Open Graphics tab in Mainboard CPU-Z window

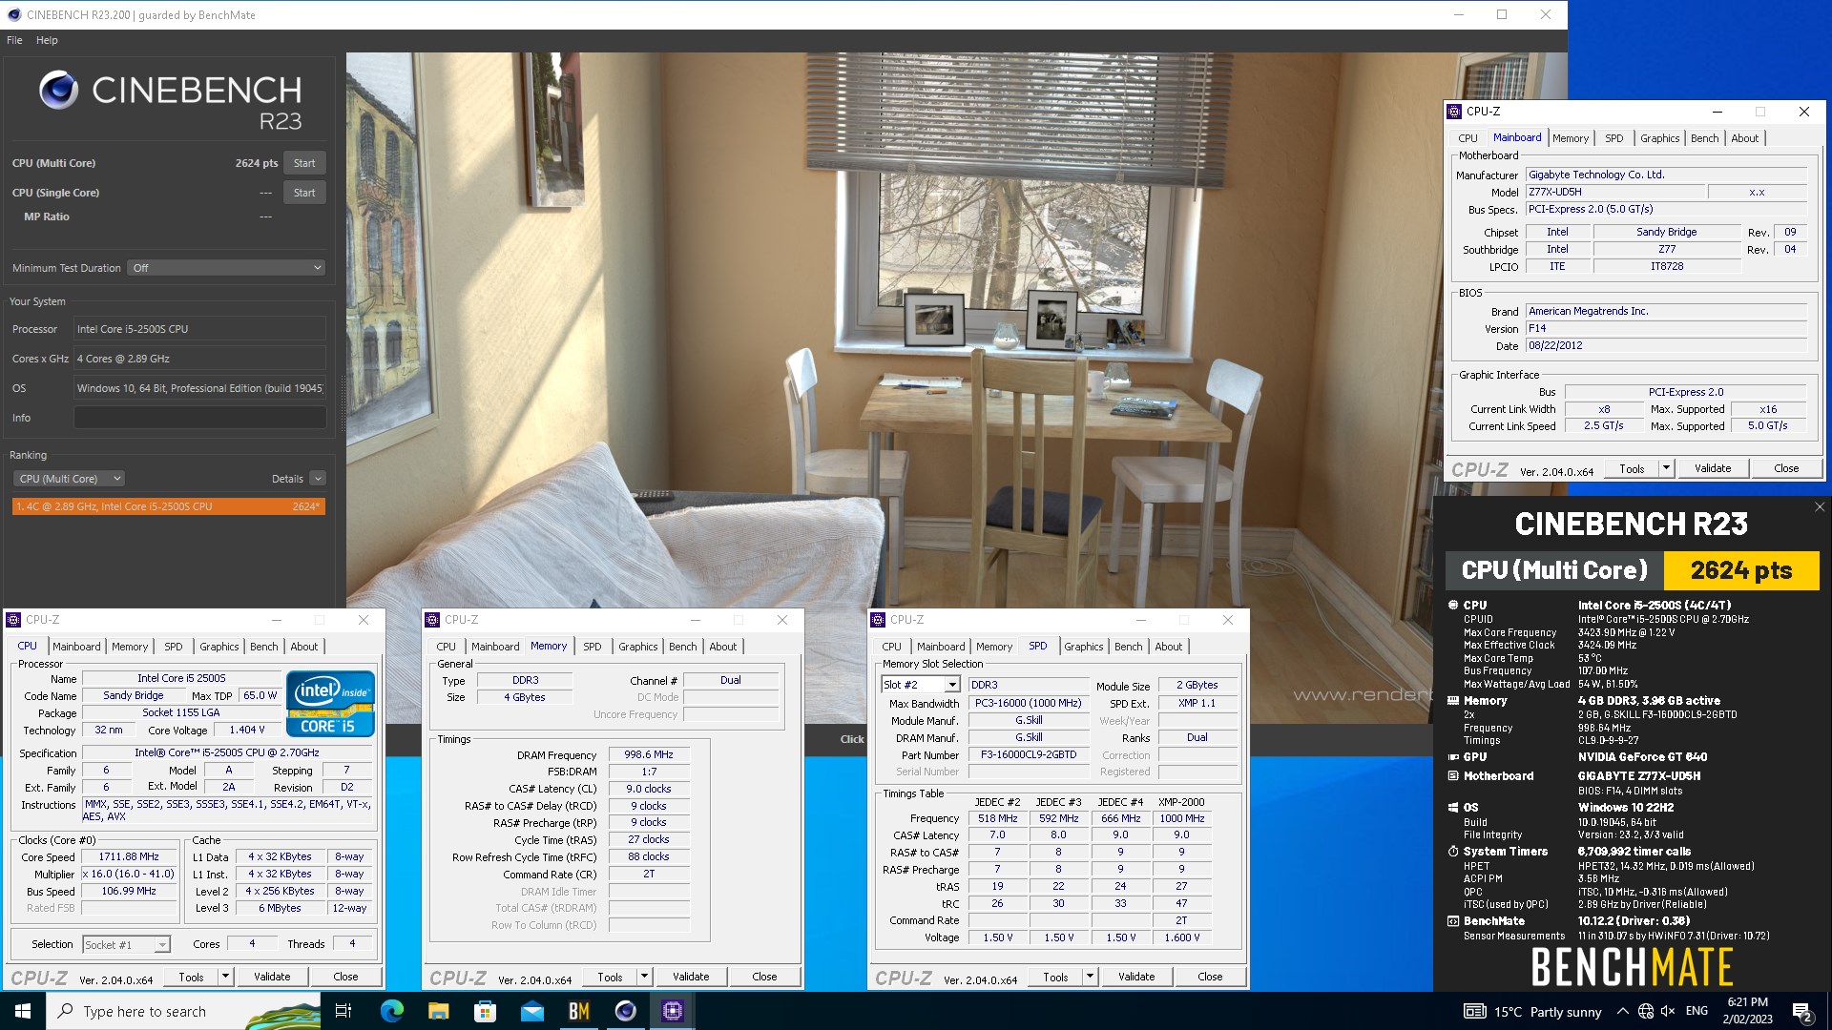coord(1659,138)
